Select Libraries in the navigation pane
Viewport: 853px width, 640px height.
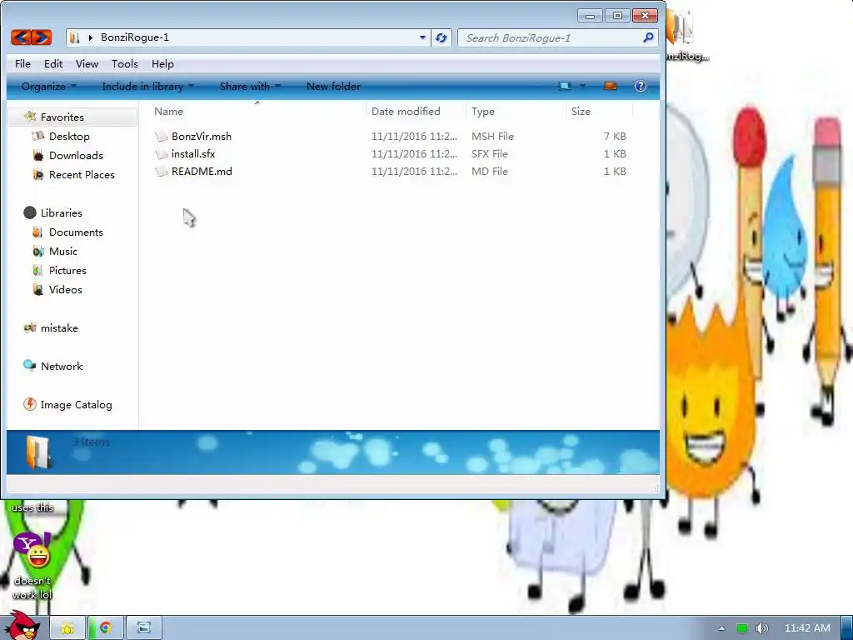62,212
